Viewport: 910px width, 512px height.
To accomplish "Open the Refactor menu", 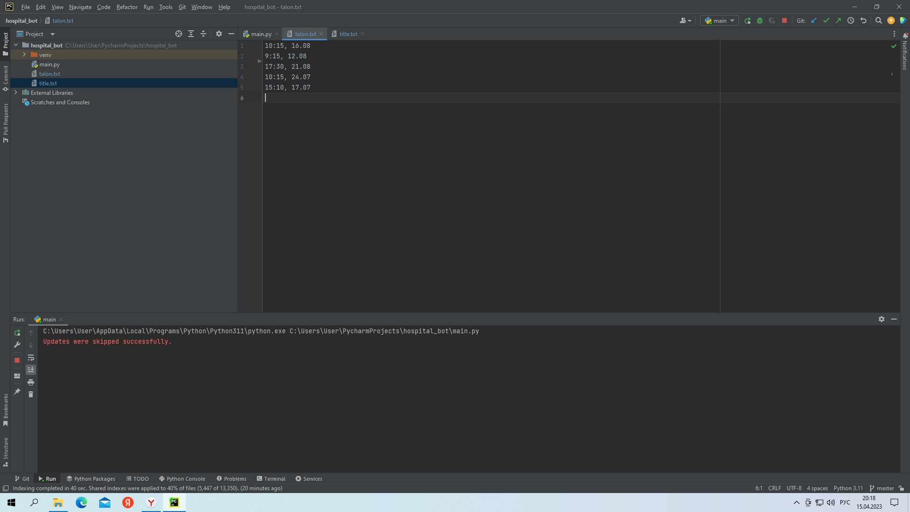I will click(127, 7).
